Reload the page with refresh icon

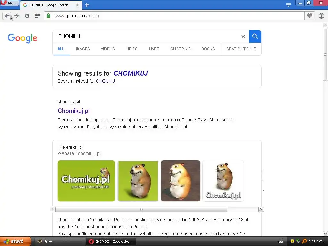click(x=27, y=16)
